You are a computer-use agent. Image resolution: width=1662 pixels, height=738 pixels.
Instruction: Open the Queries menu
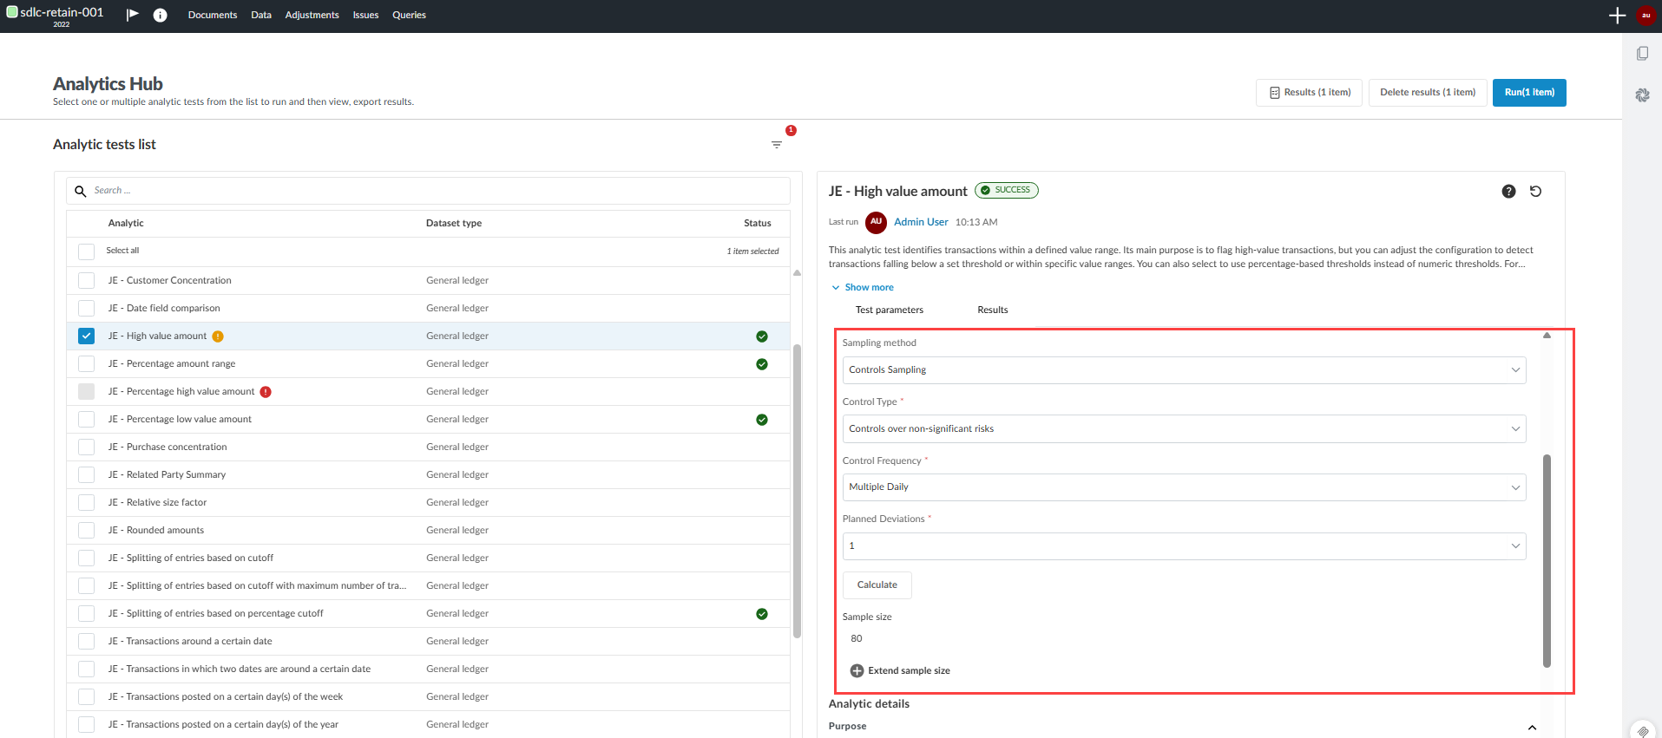coord(409,16)
